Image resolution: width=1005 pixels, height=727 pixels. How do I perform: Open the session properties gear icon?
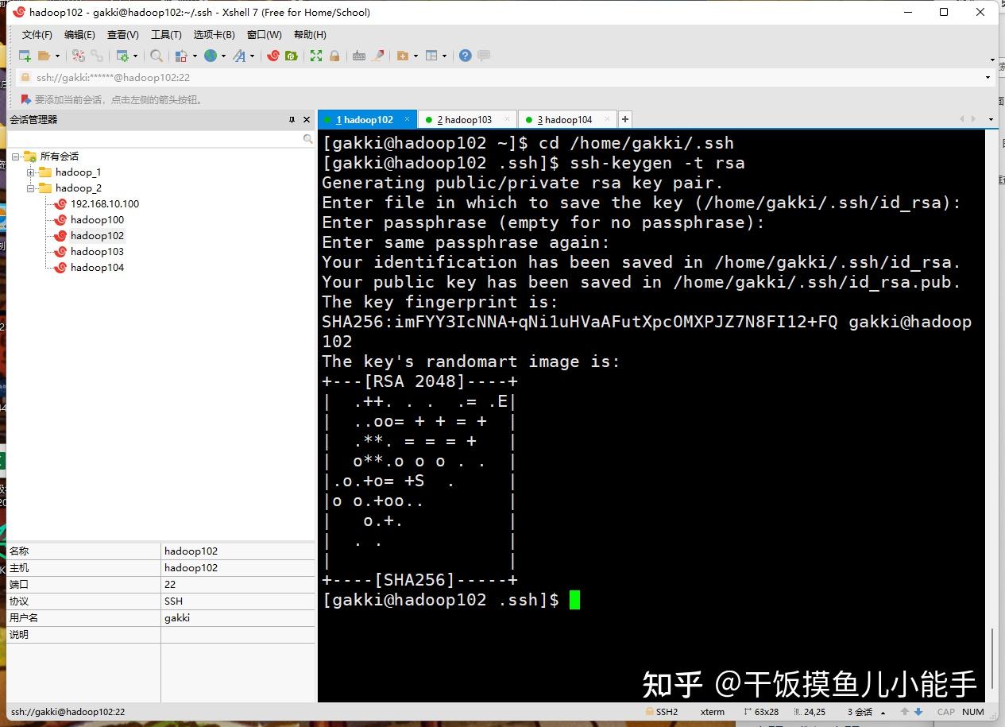[123, 56]
